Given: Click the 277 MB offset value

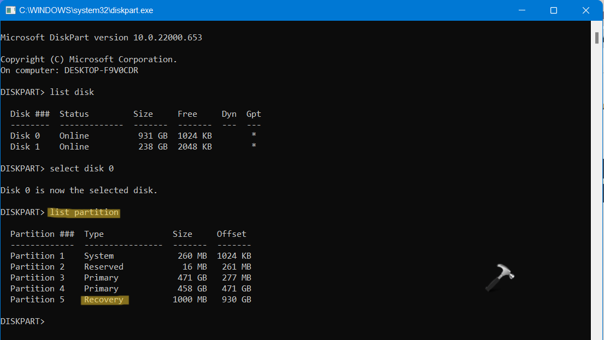Looking at the screenshot, I should 237,278.
